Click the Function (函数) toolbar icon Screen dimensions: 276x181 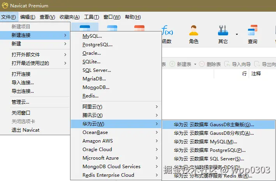click(167, 31)
